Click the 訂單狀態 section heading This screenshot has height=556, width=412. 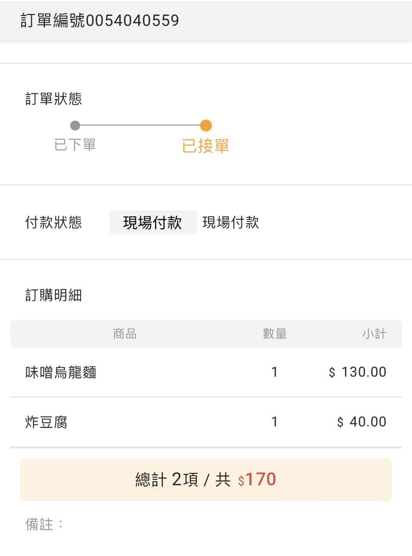54,99
